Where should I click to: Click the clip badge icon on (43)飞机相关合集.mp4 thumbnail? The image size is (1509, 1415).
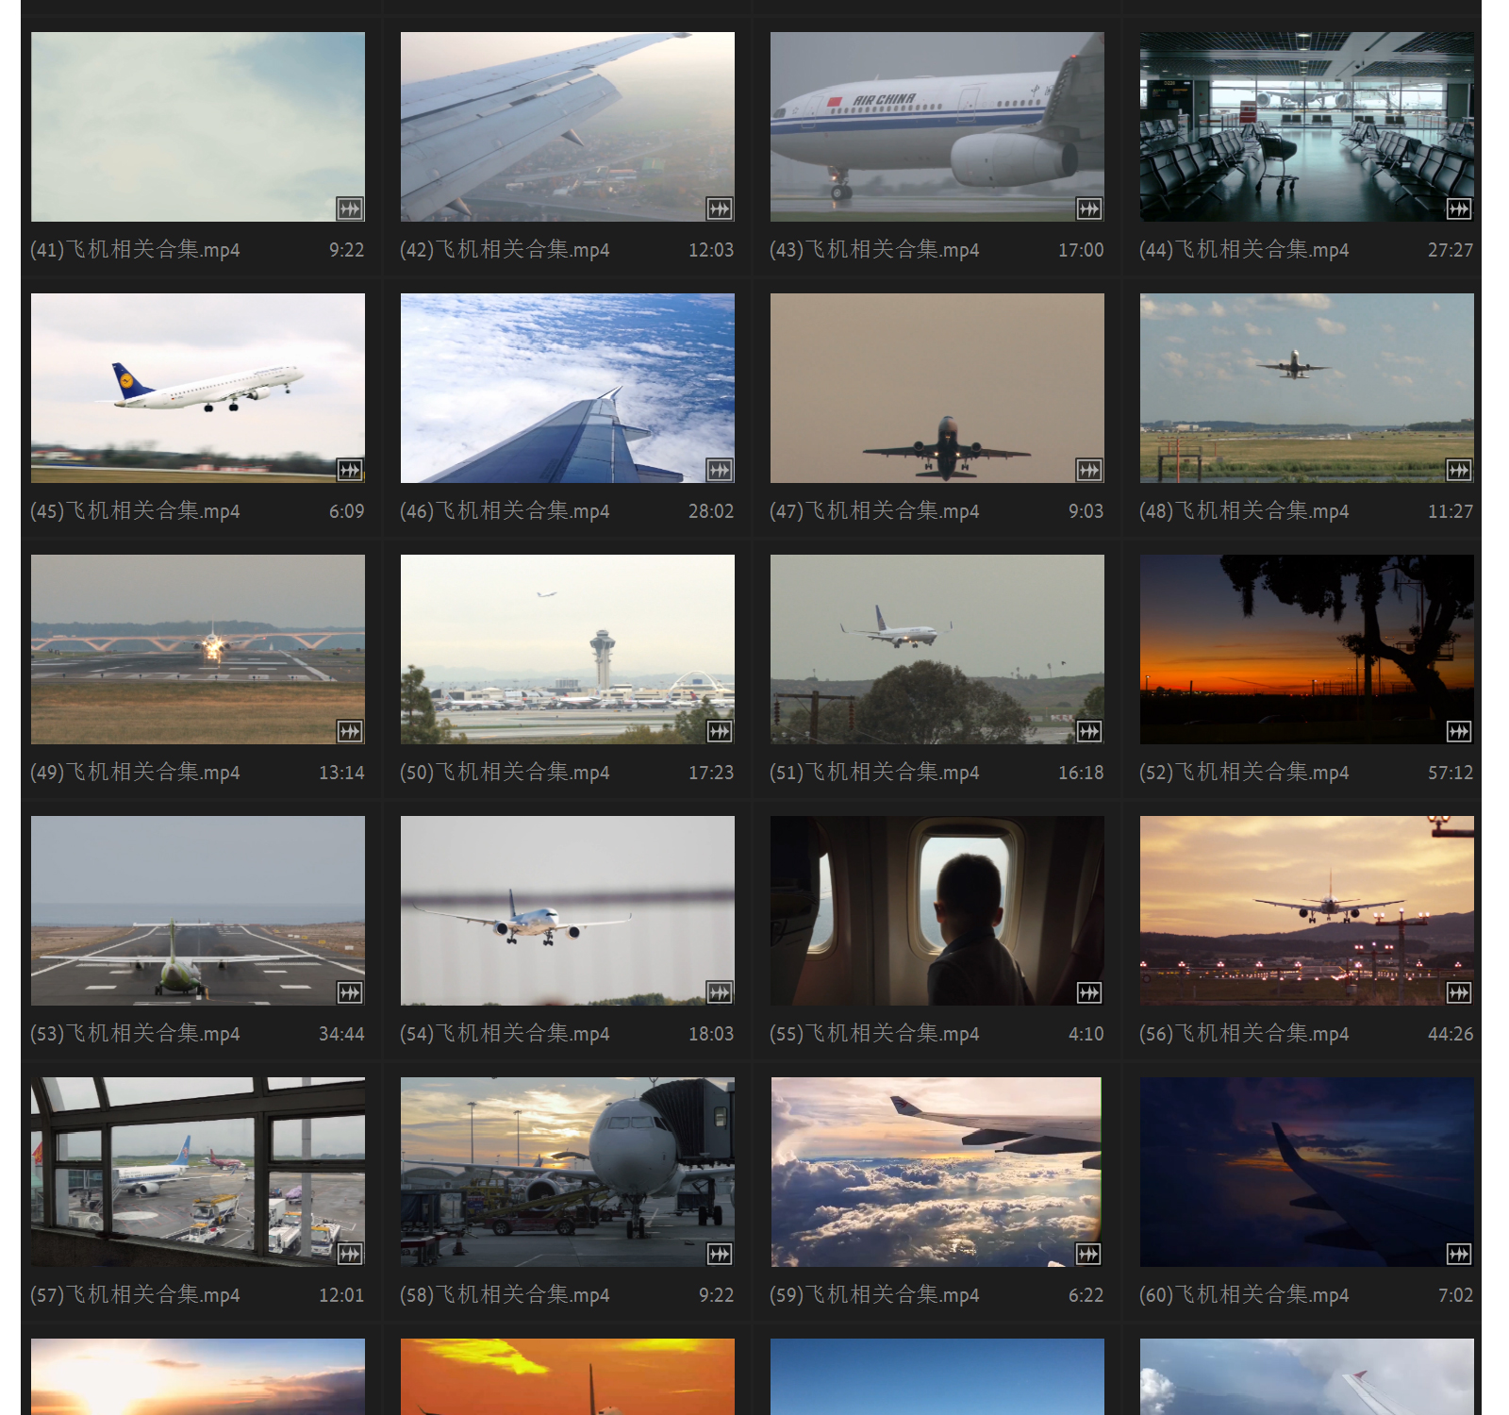pos(1089,208)
